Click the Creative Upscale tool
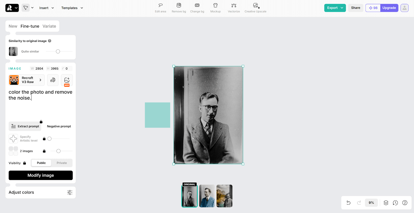The height and width of the screenshot is (213, 414). coord(255,8)
